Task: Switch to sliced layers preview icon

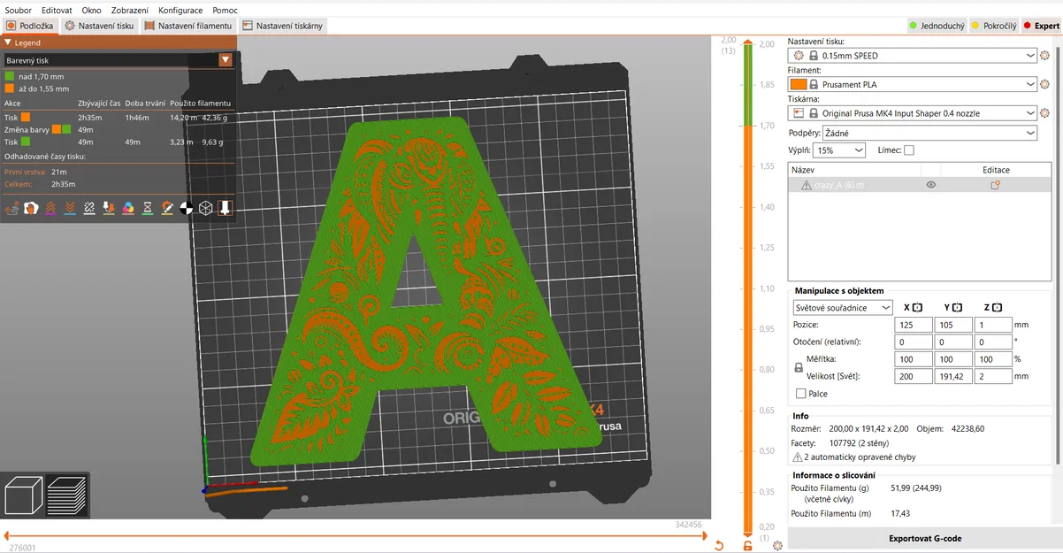Action: click(x=65, y=495)
